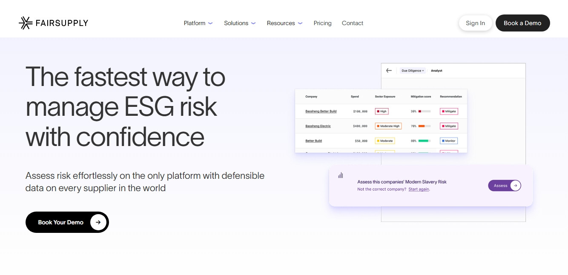Click the yellow Moderate exposure badge

(x=384, y=141)
